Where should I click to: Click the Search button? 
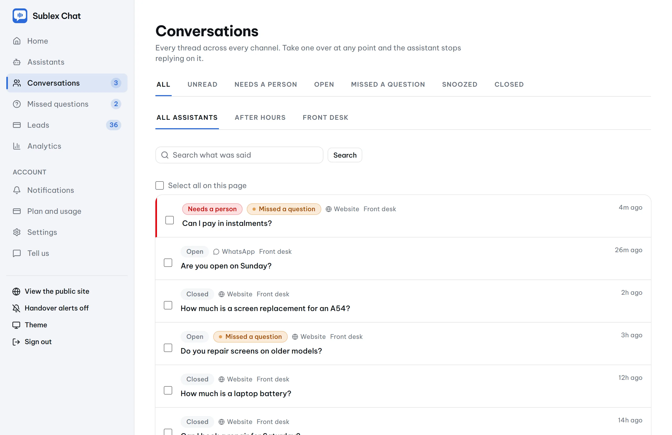tap(345, 155)
